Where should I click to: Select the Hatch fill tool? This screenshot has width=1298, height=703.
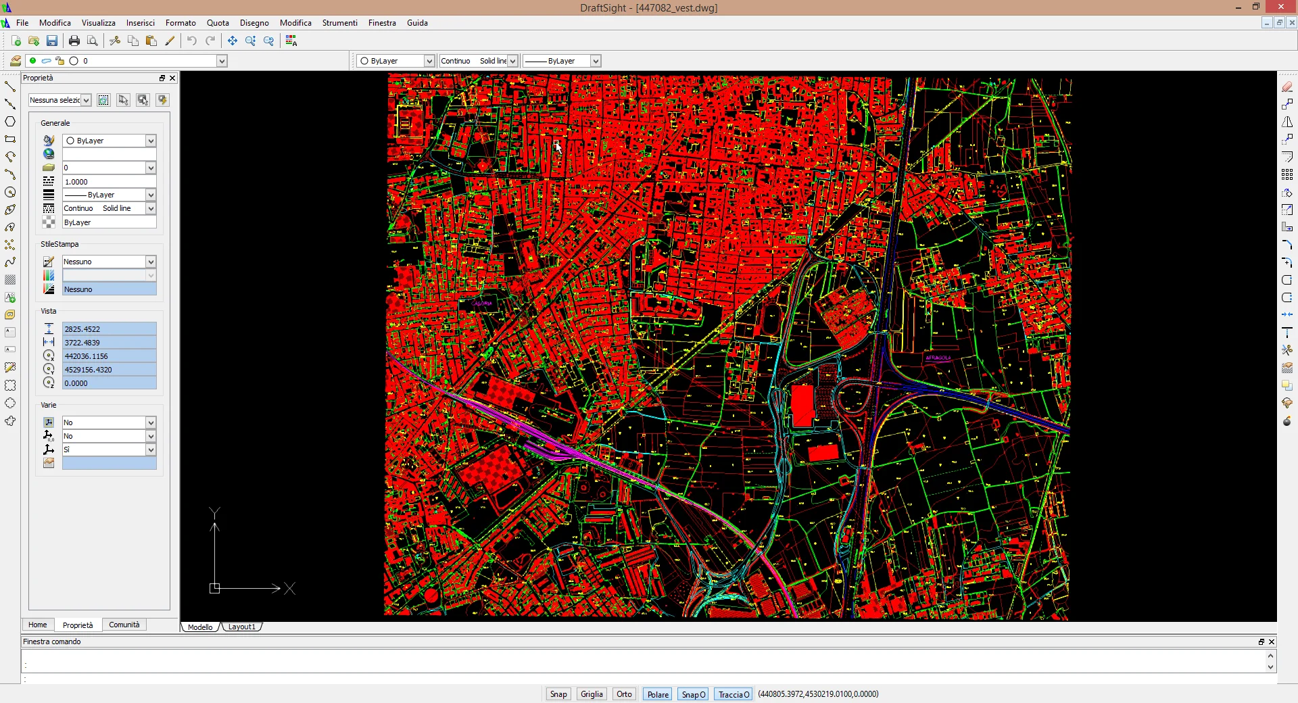click(10, 280)
